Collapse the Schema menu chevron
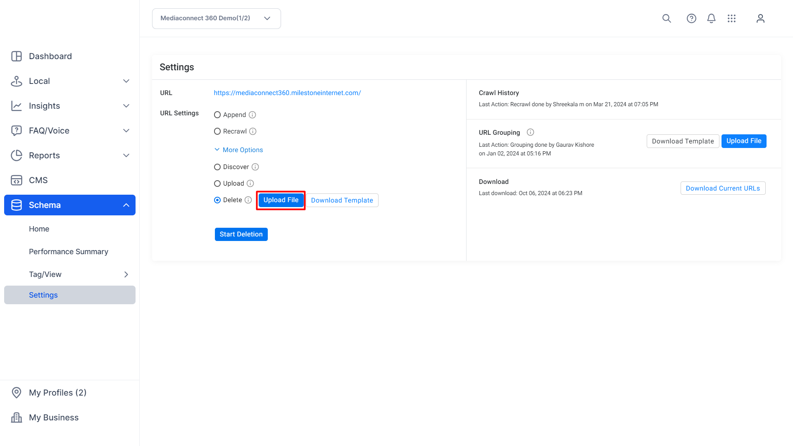 [x=126, y=205]
